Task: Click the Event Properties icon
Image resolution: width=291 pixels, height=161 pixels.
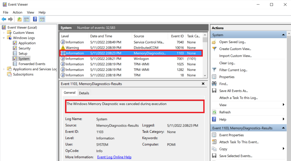Action: [x=214, y=135]
